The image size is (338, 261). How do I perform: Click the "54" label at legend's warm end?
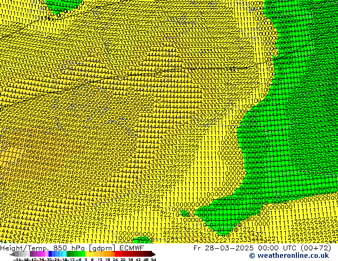[x=154, y=259]
